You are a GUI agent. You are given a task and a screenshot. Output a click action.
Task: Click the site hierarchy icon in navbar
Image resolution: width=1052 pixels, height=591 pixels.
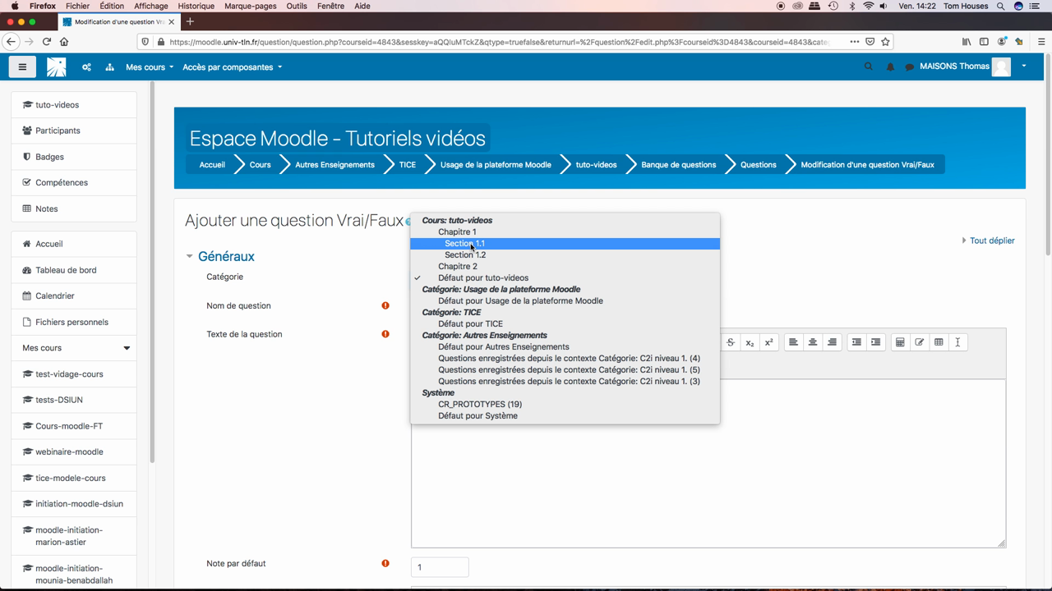(x=109, y=67)
